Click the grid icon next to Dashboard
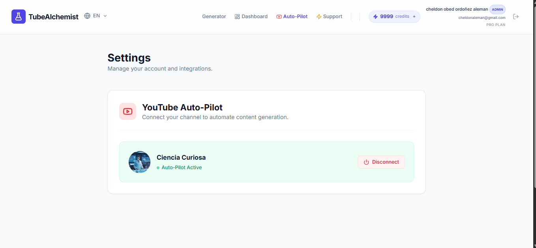This screenshot has width=536, height=248. [237, 16]
